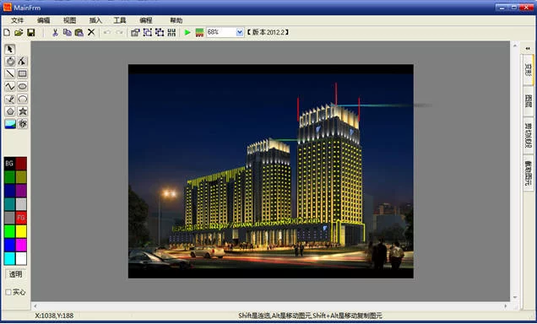Image resolution: width=537 pixels, height=324 pixels.
Task: Save file with floppy disk icon
Action: pyautogui.click(x=31, y=33)
